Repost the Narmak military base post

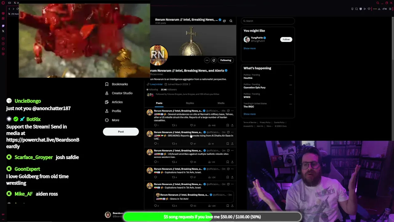(x=173, y=125)
